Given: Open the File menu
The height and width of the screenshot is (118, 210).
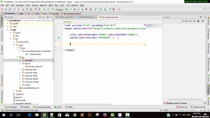Looking at the screenshot, I should [2, 5].
